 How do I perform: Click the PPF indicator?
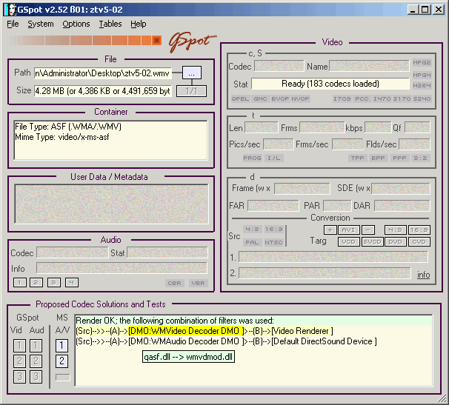coord(400,158)
